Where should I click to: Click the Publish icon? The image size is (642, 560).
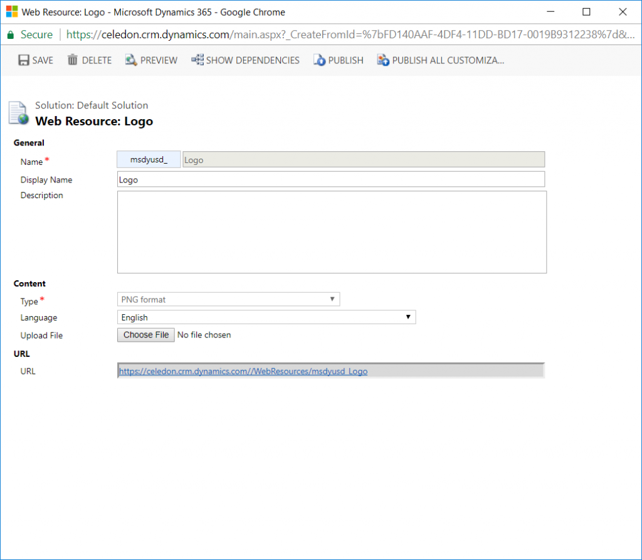319,60
